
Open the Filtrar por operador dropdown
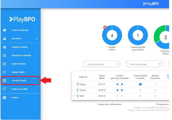click(144, 64)
